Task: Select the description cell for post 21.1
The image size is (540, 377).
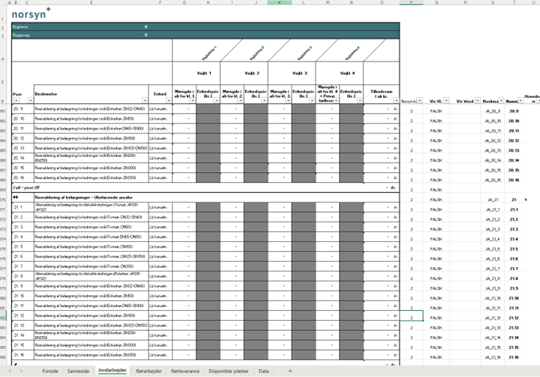Action: pos(91,207)
